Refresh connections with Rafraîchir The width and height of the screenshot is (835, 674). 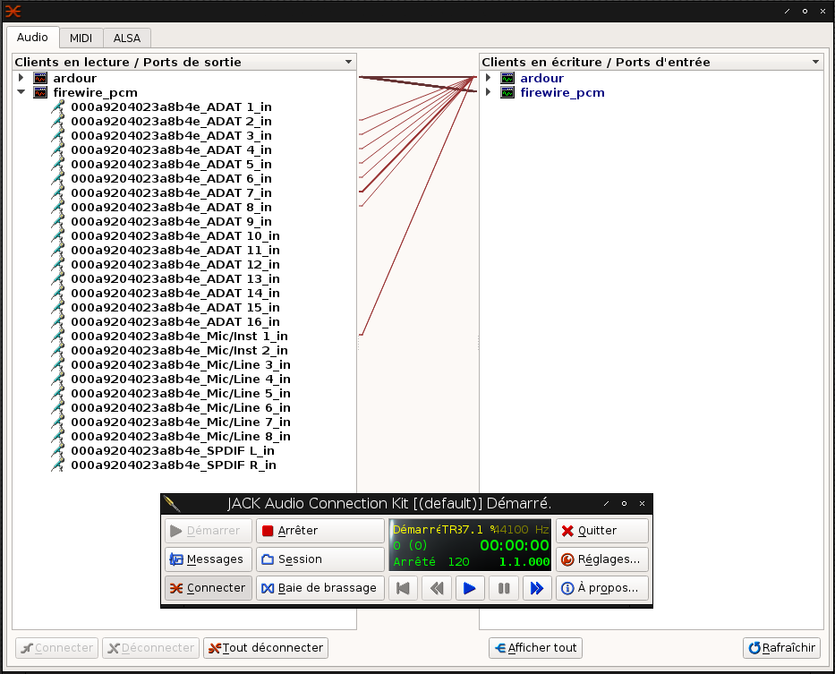coord(781,648)
